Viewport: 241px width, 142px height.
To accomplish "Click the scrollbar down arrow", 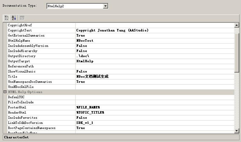I will coord(237,130).
